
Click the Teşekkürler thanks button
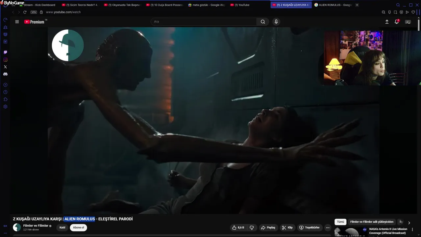tap(309, 227)
